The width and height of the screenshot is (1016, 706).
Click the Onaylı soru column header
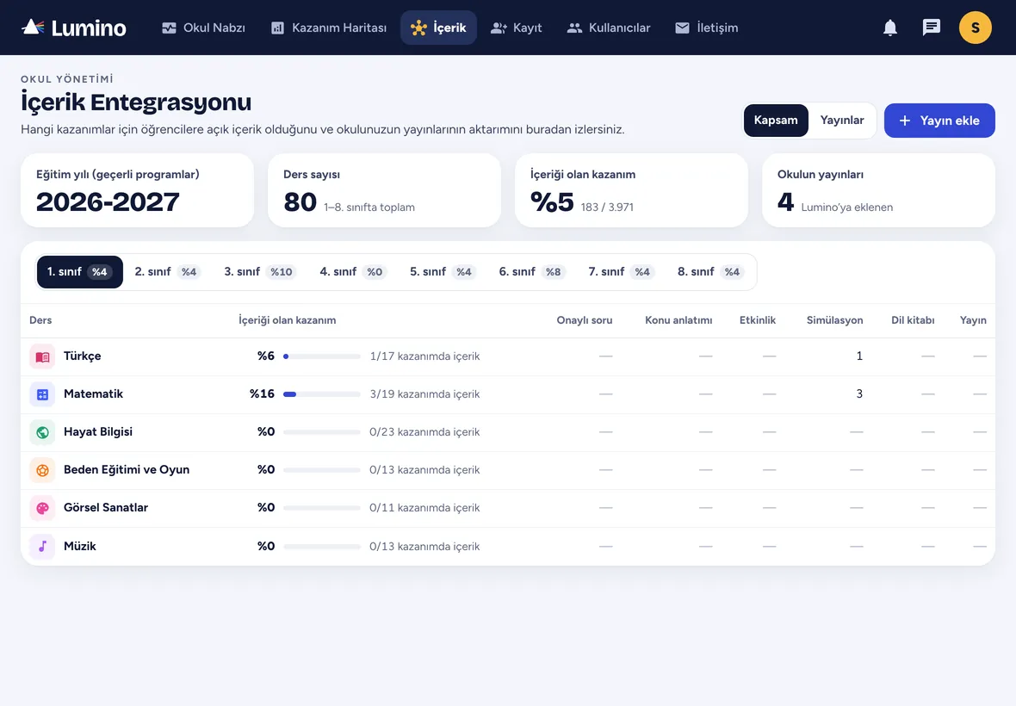(585, 320)
